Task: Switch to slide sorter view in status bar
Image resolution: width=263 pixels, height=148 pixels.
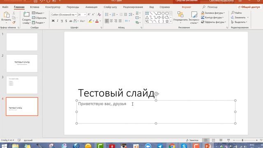Action: (213, 140)
